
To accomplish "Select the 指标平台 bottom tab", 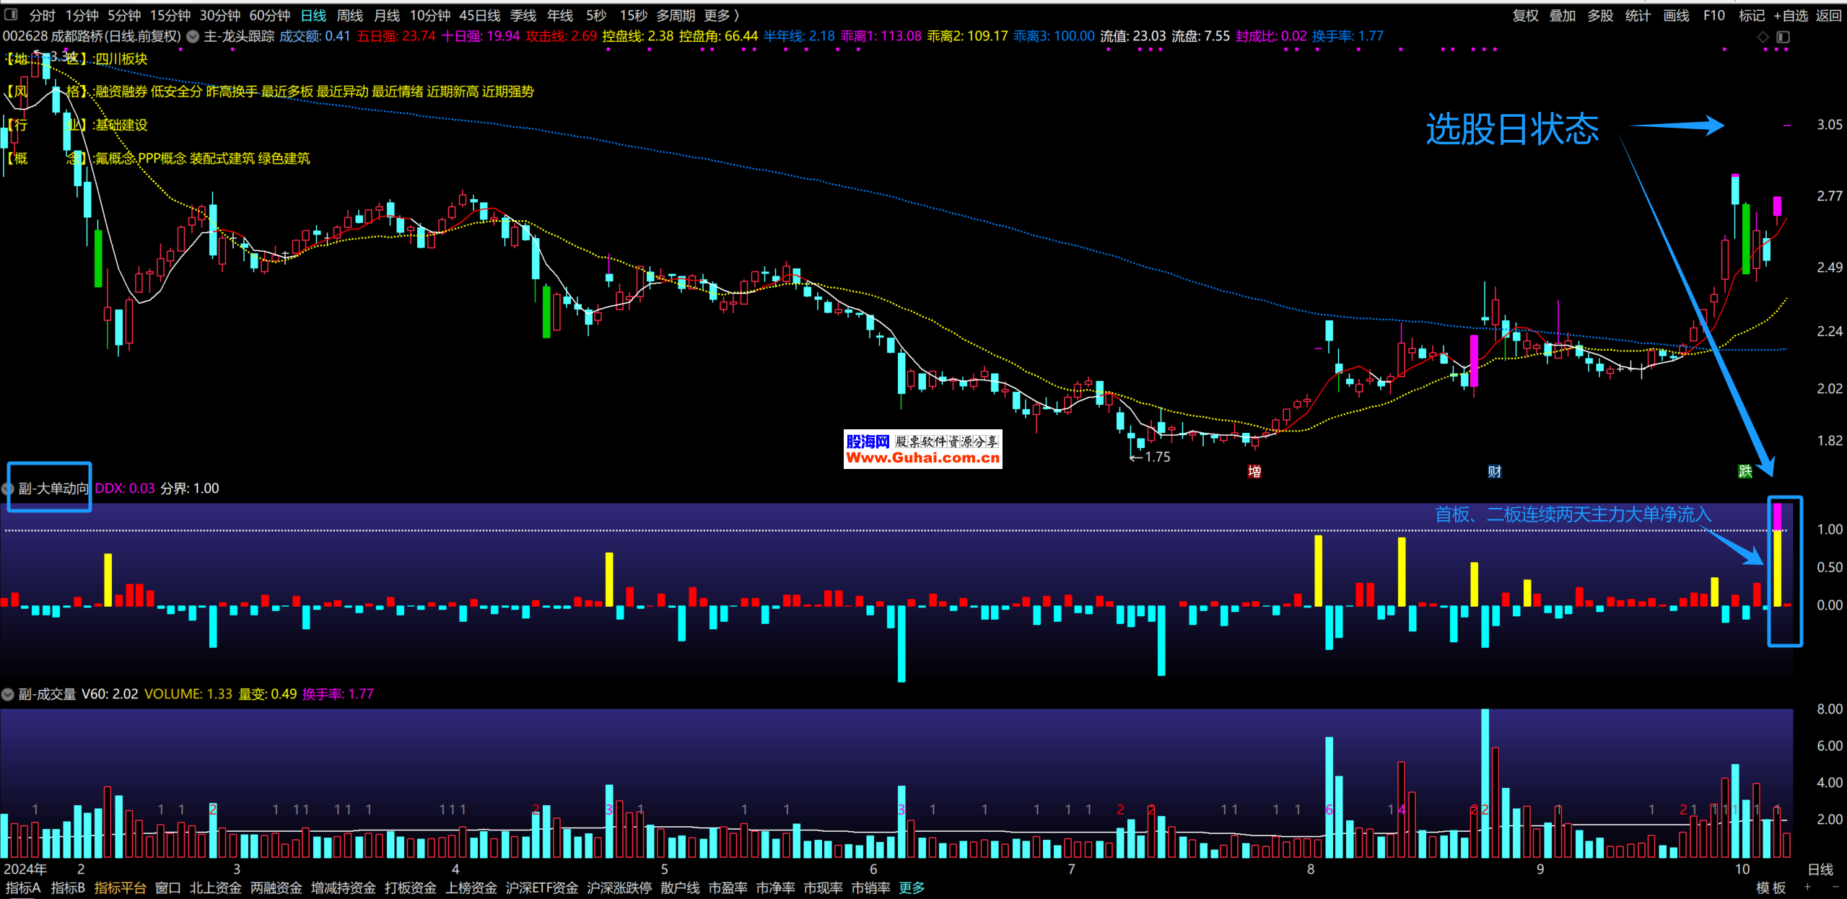I will [x=120, y=887].
